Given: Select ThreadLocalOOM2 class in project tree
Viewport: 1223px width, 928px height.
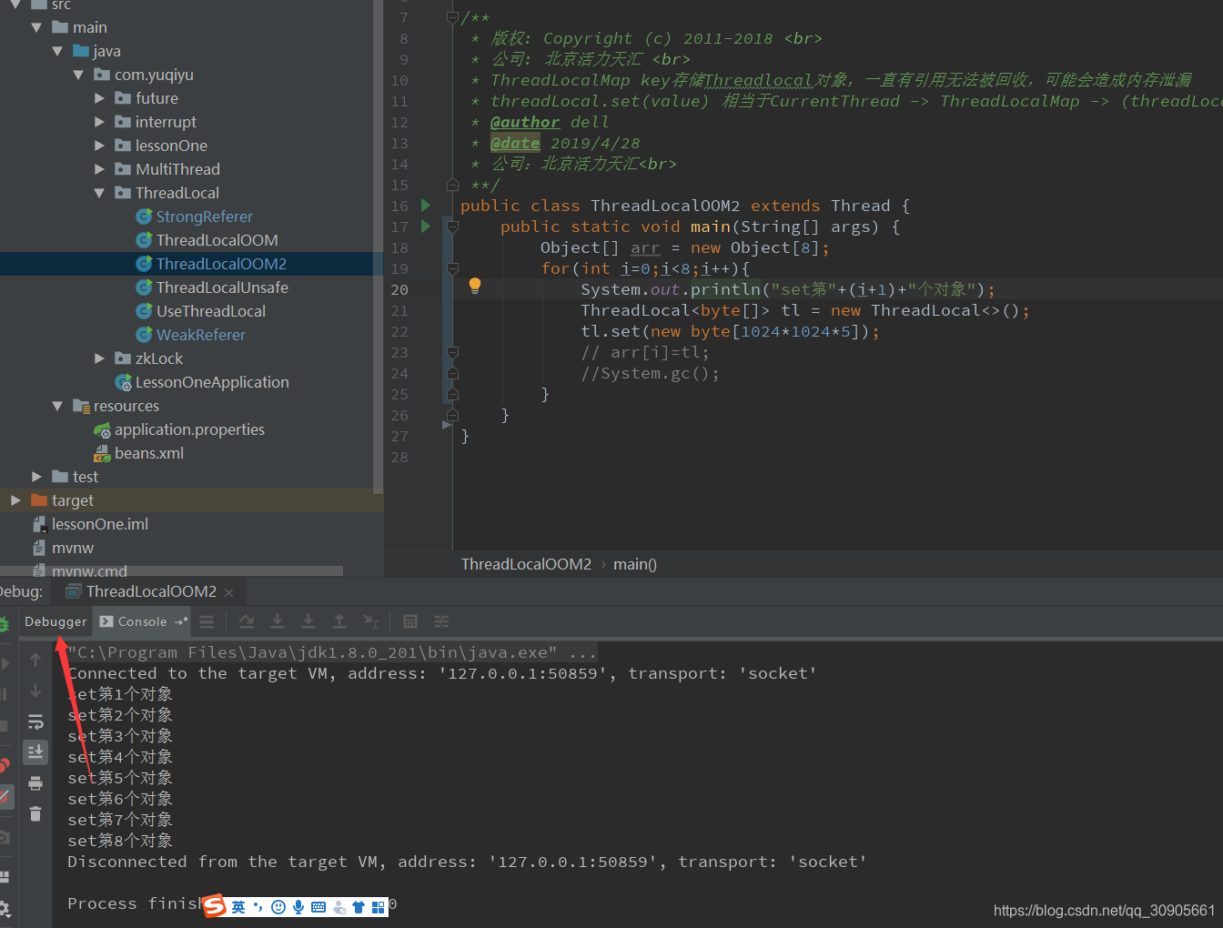Looking at the screenshot, I should click(x=221, y=264).
